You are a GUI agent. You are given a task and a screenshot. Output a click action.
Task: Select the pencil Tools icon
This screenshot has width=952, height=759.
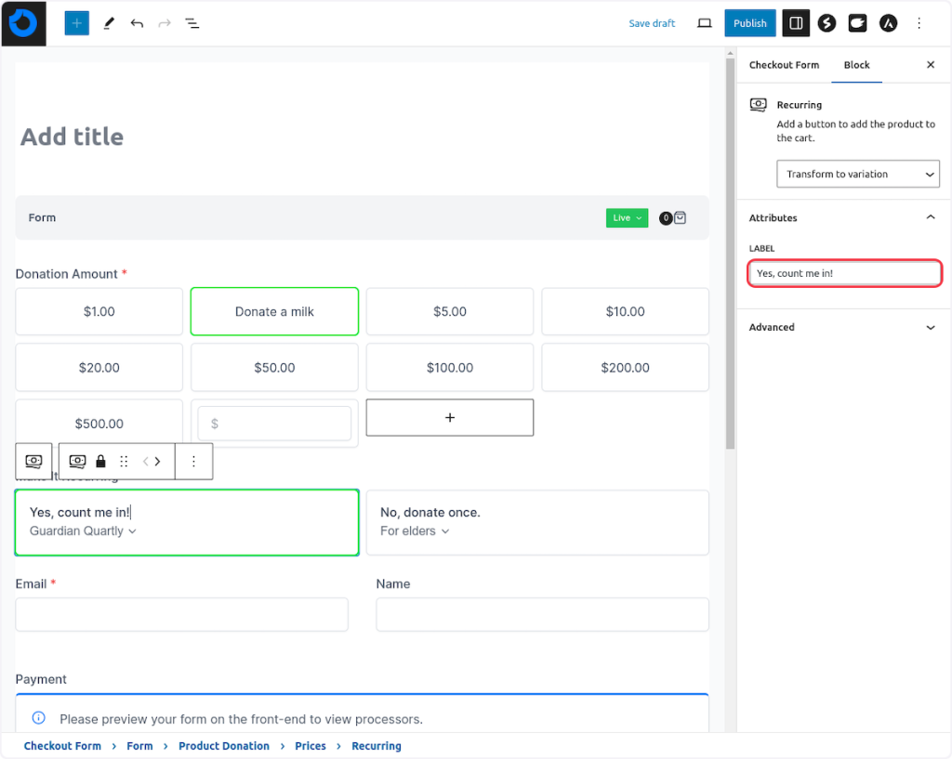click(x=109, y=23)
